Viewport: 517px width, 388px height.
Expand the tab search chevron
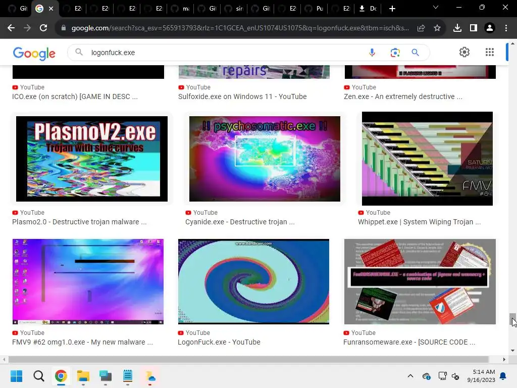tap(436, 7)
